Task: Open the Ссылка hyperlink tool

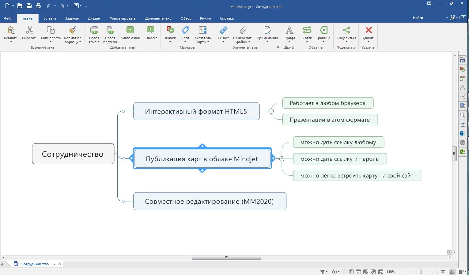Action: pos(224,30)
